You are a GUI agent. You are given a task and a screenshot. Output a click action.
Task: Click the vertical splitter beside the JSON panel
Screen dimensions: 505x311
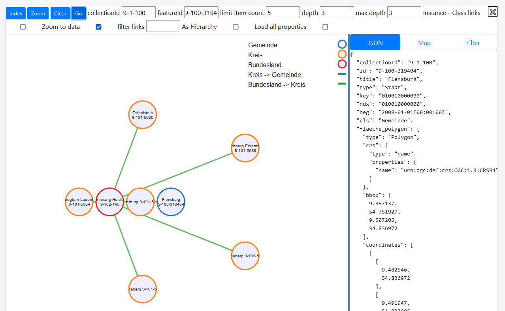tap(349, 172)
